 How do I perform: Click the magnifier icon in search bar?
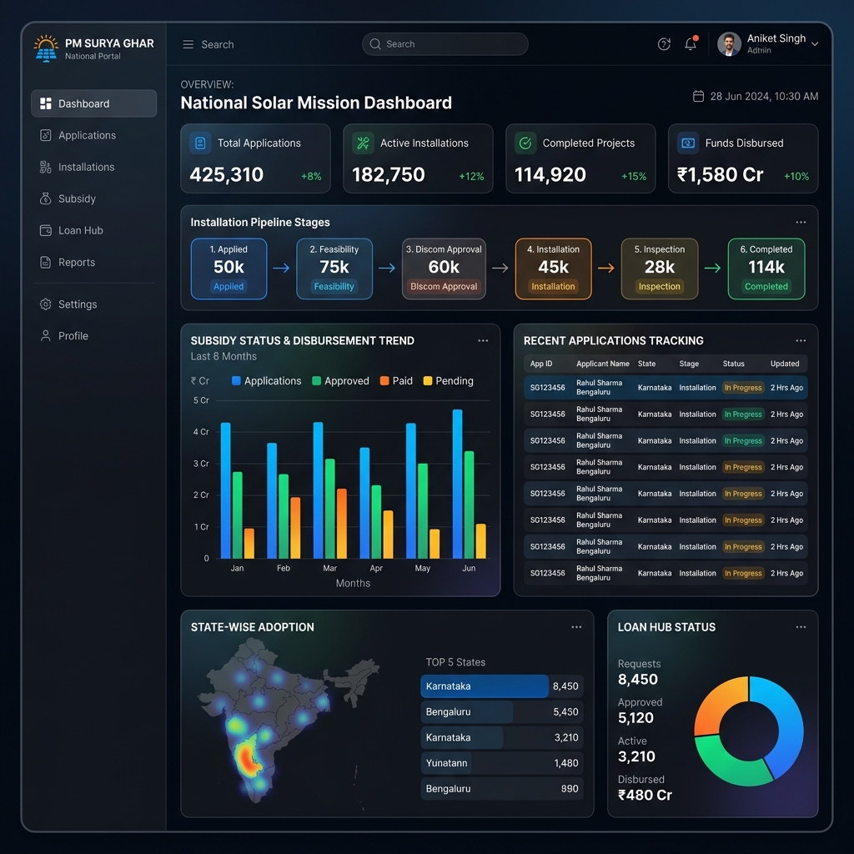click(375, 44)
